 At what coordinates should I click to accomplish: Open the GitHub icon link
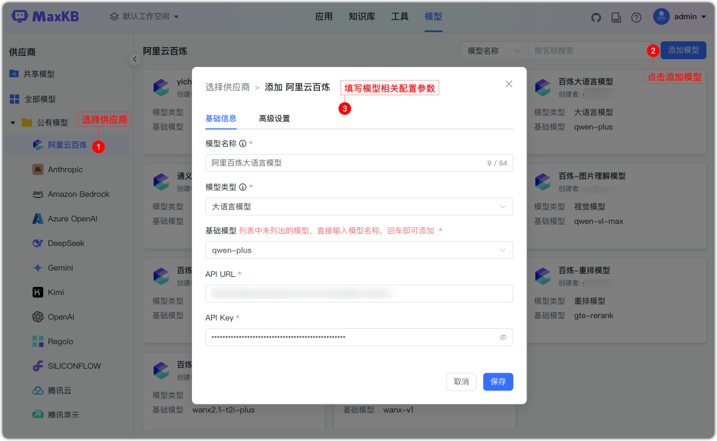pos(596,17)
